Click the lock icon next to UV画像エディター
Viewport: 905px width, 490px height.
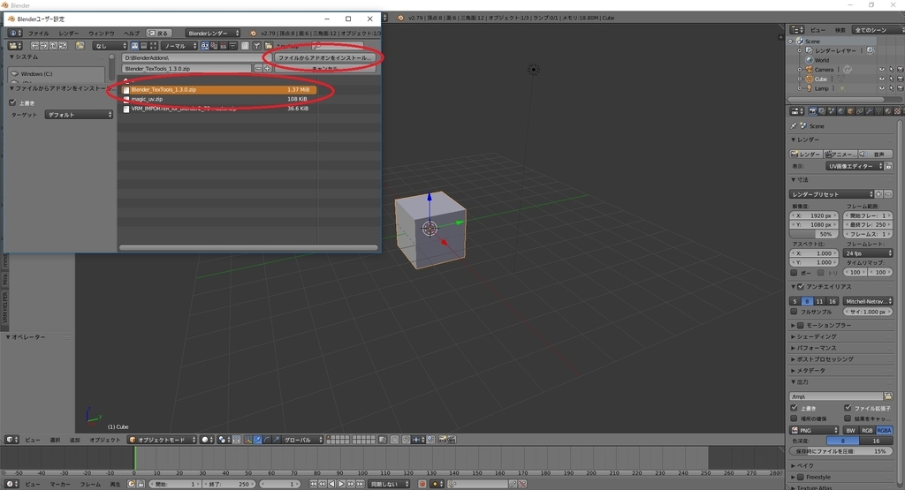pos(888,166)
